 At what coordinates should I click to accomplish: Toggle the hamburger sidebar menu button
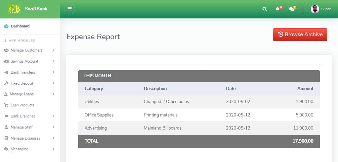(x=70, y=9)
